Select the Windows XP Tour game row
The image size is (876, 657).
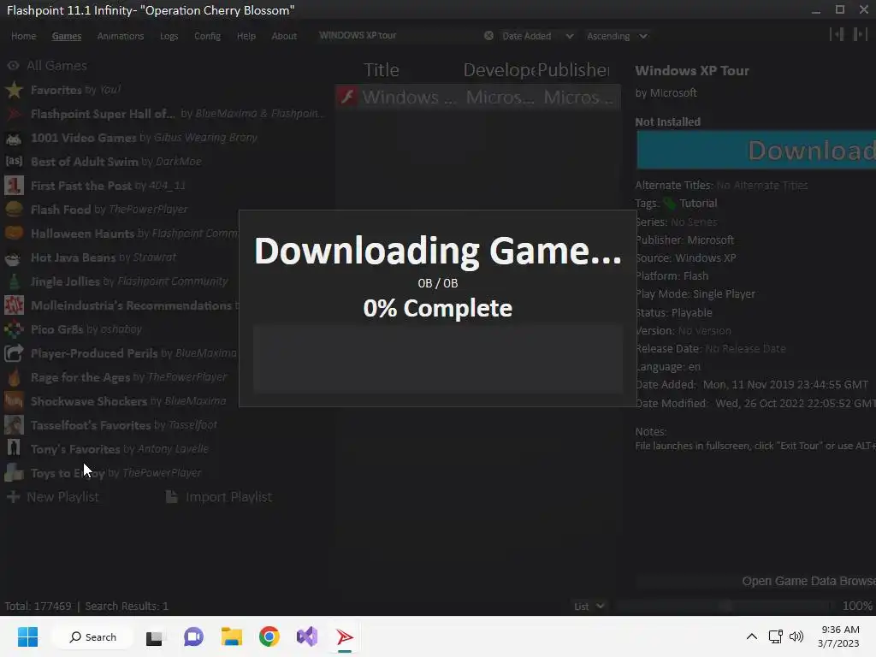point(478,98)
